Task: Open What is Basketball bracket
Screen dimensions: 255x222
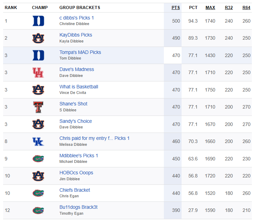Action: pyautogui.click(x=79, y=87)
